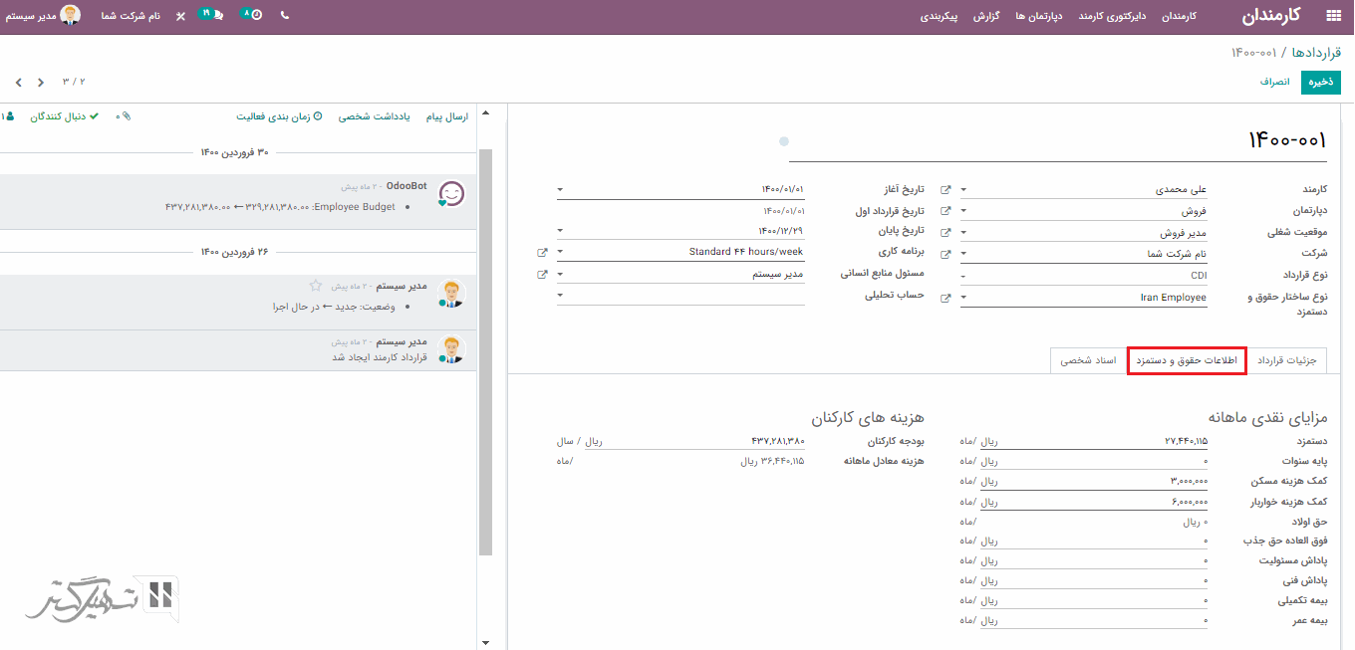The width and height of the screenshot is (1355, 650).
Task: Click the ذخیره save button
Action: pyautogui.click(x=1320, y=82)
